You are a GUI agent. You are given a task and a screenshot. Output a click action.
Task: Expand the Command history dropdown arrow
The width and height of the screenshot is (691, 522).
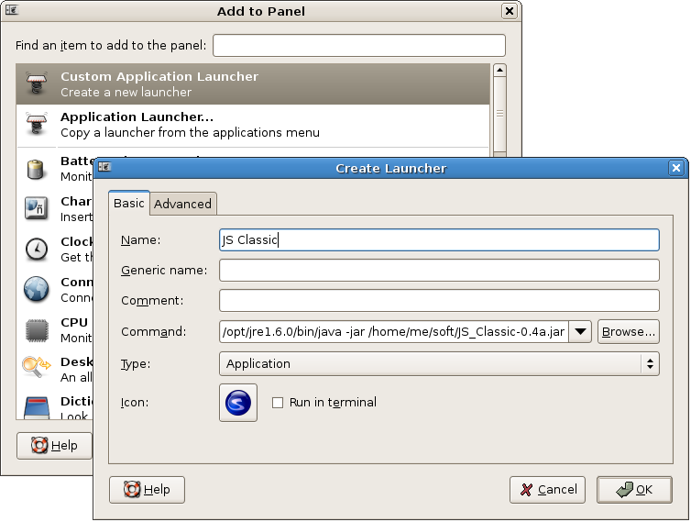(x=580, y=332)
